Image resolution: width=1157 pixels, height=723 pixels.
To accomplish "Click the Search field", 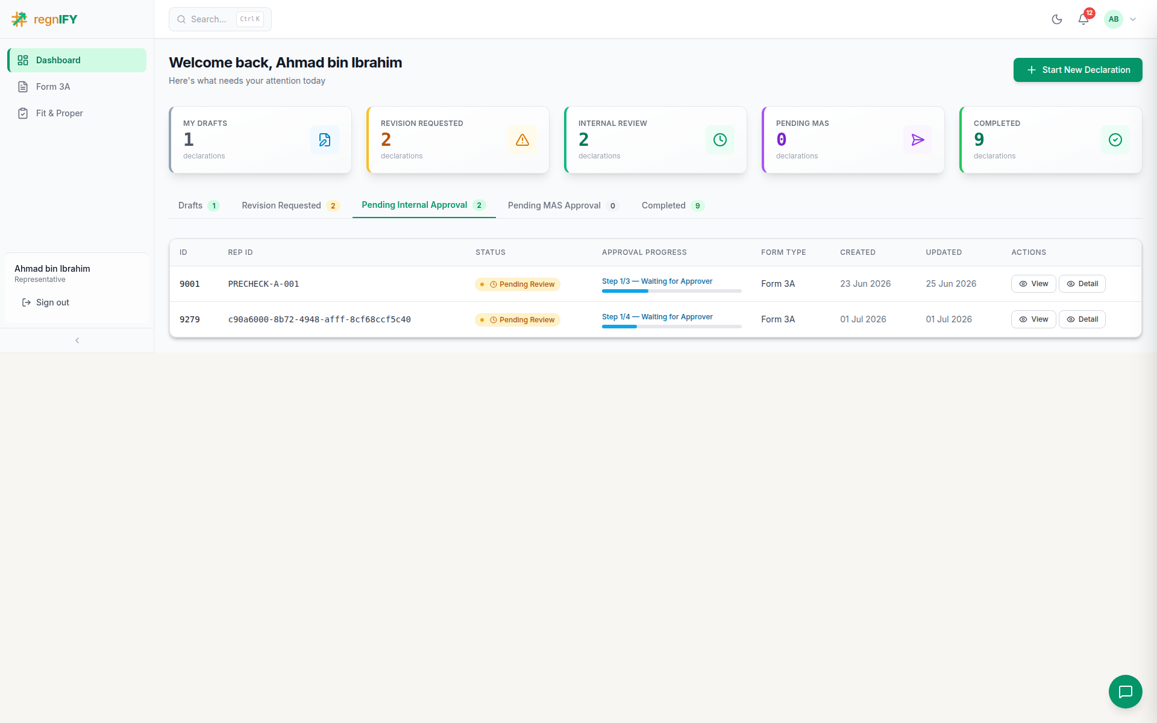I will (x=220, y=19).
